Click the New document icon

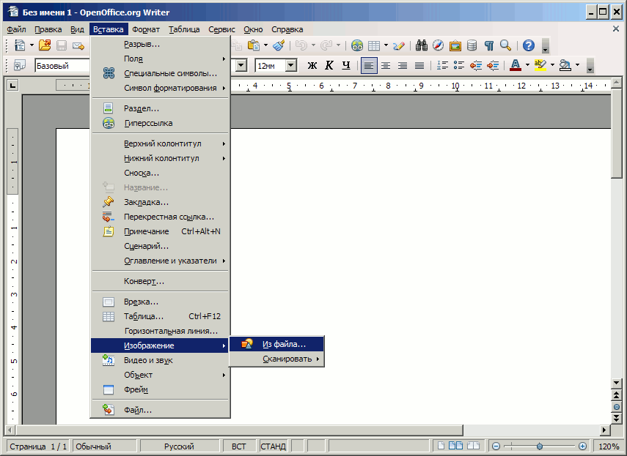(x=19, y=45)
